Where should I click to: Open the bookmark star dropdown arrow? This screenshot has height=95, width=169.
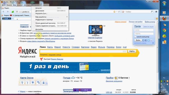pos(117,12)
